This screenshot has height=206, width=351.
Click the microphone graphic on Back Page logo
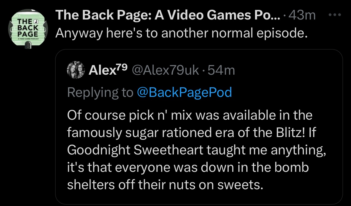click(x=28, y=46)
